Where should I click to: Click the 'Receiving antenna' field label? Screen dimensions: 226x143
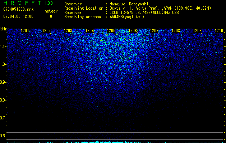(83, 17)
